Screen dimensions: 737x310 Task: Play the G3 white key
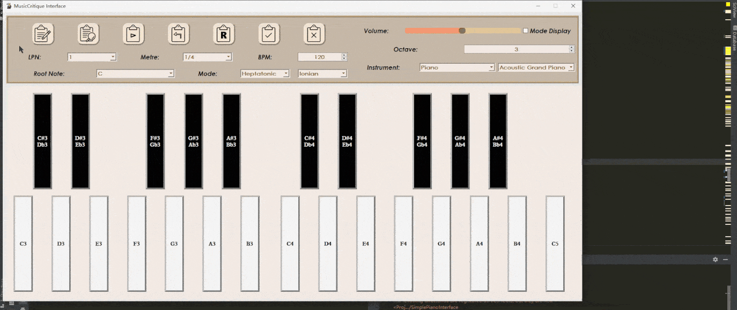[174, 244]
